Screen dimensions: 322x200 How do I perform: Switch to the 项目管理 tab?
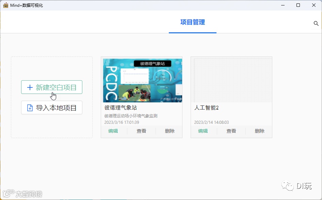coord(193,22)
